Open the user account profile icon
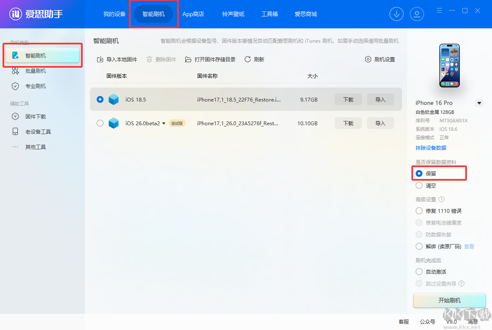The height and width of the screenshot is (330, 492). pos(417,14)
